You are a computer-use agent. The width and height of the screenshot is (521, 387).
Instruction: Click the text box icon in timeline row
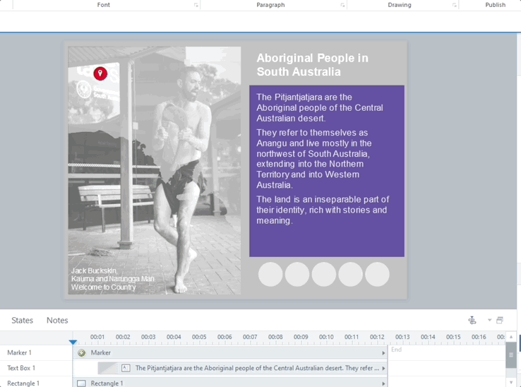coord(126,368)
